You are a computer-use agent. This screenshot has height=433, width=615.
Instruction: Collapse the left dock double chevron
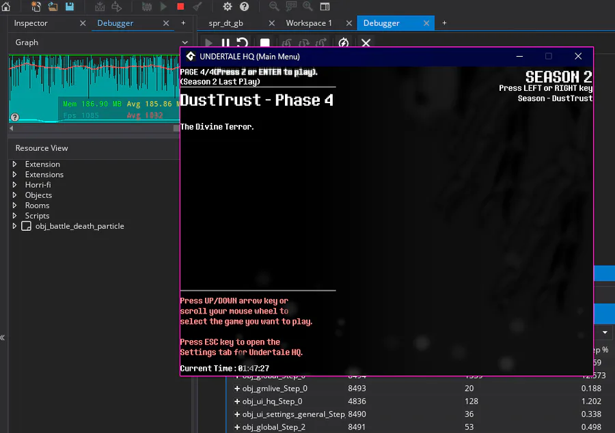(2, 337)
